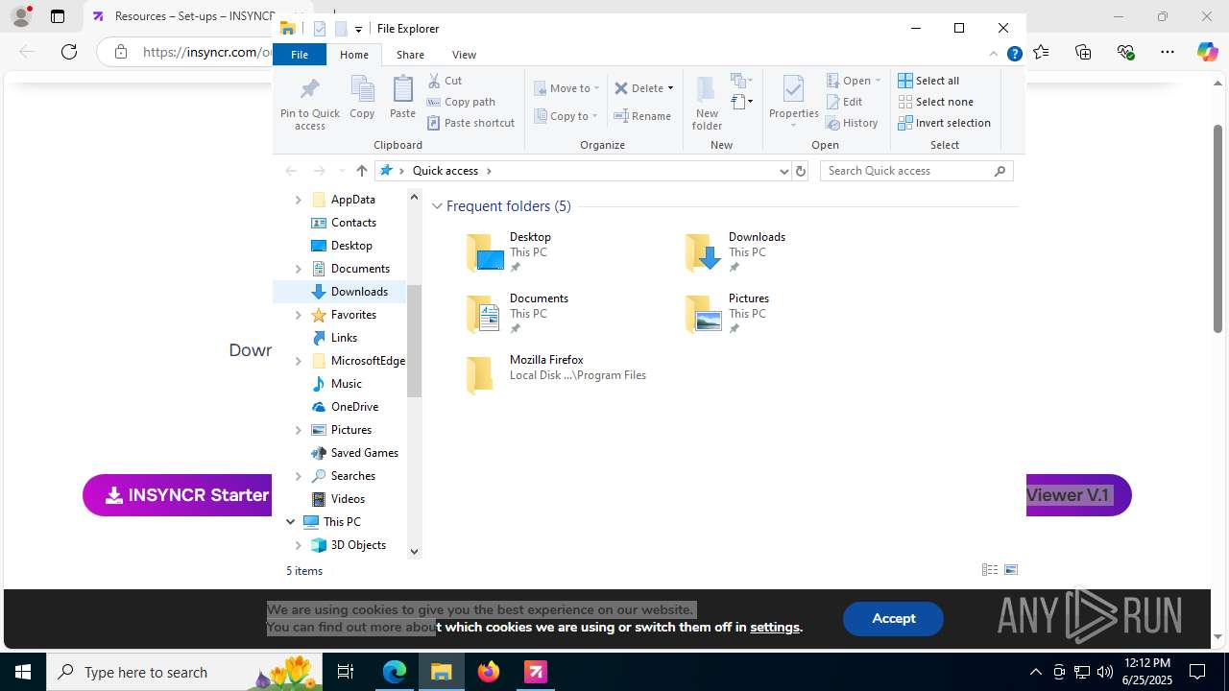
Task: Open the Properties ribbon button
Action: [793, 103]
